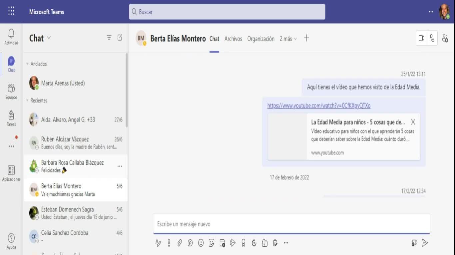Click the "Escribe un mensaje nuevo" field
The width and height of the screenshot is (455, 255).
(x=291, y=224)
